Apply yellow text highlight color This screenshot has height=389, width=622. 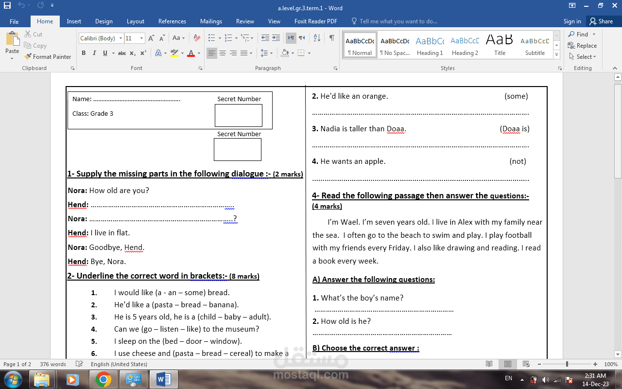[174, 53]
